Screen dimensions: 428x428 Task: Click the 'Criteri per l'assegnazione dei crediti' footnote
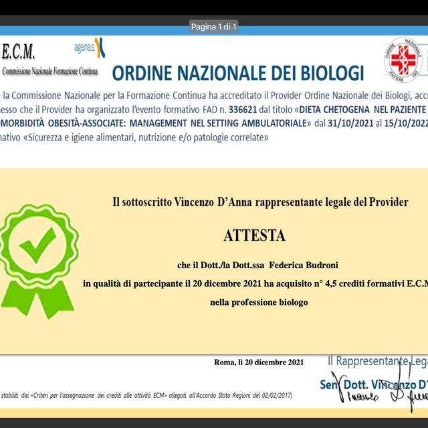146,395
